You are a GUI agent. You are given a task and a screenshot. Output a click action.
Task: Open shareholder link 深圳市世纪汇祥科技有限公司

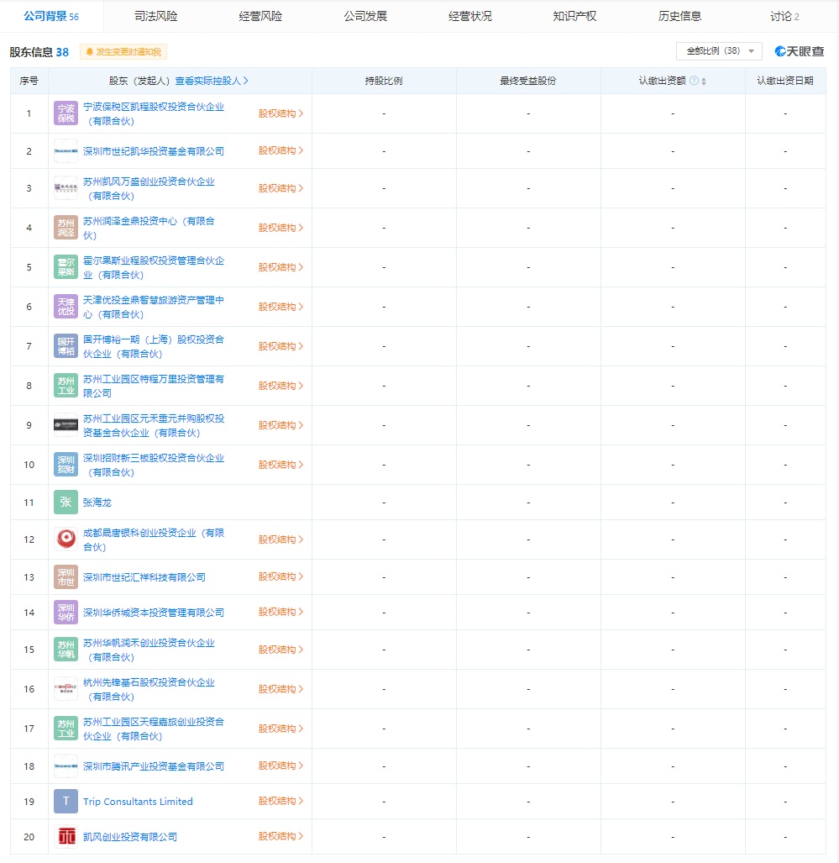click(x=144, y=577)
